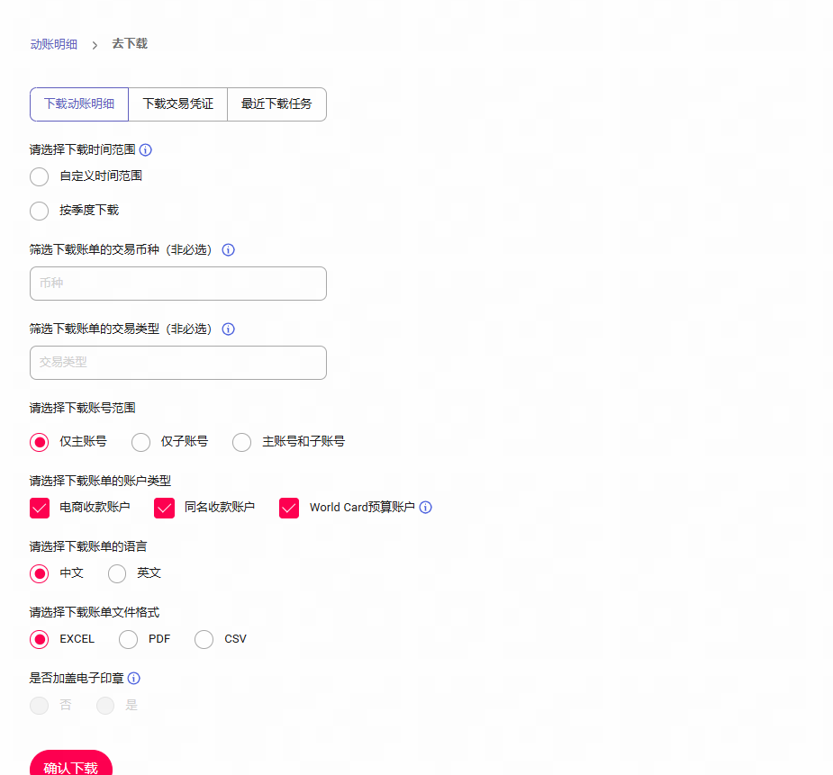Choose 仅主账号 account range
833x775 pixels.
click(x=40, y=442)
